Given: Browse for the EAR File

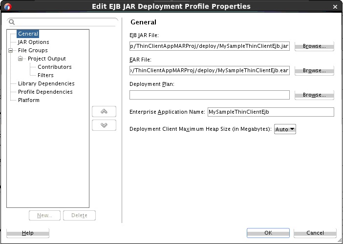Looking at the screenshot, I should [314, 71].
